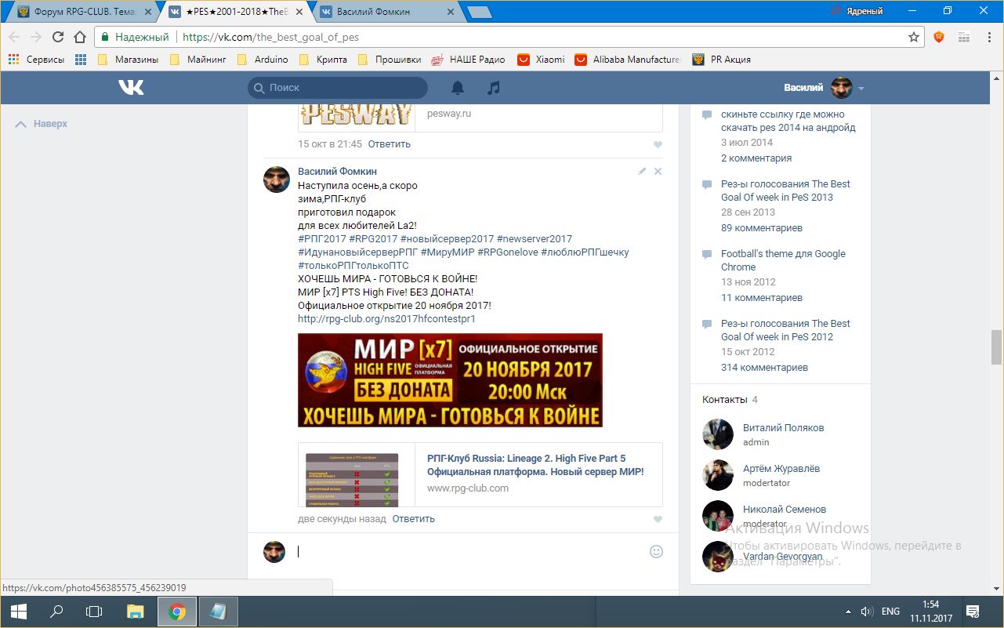Close the Форум RPG-CLUB tab
This screenshot has height=628, width=1004.
[148, 12]
